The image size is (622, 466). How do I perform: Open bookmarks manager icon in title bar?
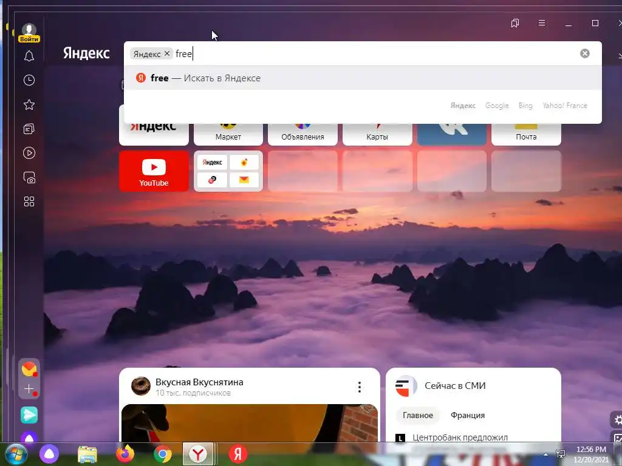coord(515,24)
